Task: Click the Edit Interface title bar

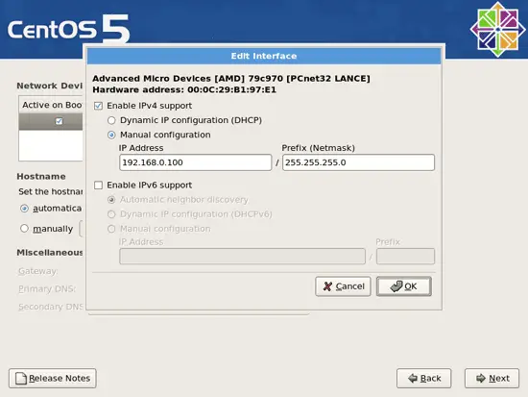Action: click(x=264, y=56)
